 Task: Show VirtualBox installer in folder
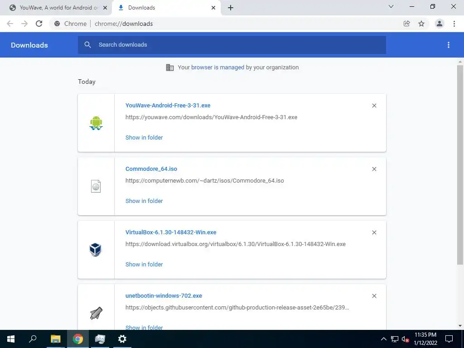pos(144,264)
